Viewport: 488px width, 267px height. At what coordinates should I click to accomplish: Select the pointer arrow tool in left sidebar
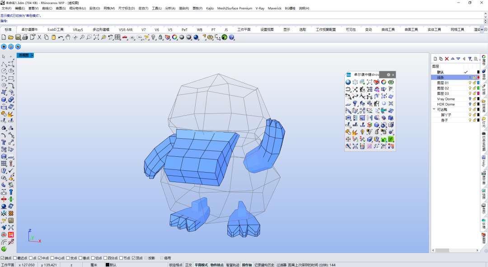pyautogui.click(x=4, y=56)
